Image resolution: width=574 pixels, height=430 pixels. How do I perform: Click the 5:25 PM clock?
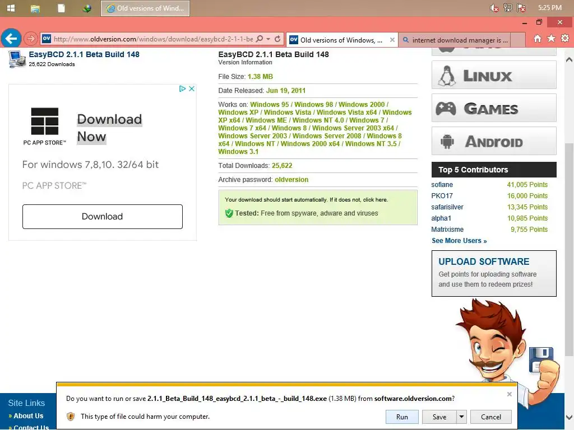pyautogui.click(x=549, y=8)
